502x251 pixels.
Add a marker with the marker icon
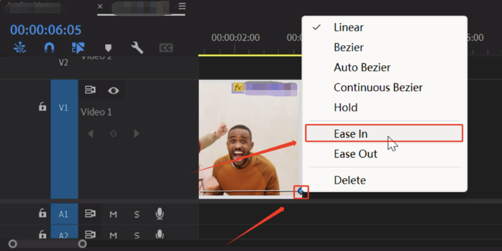click(108, 48)
